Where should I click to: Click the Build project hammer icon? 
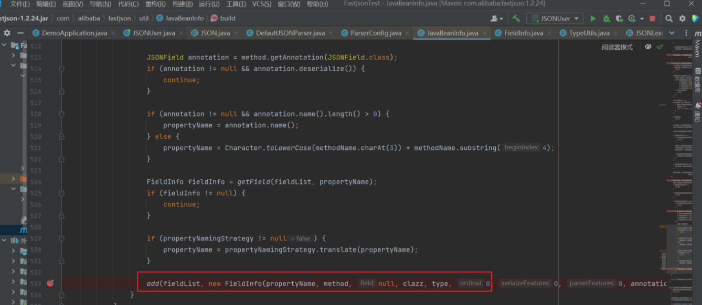(x=516, y=18)
